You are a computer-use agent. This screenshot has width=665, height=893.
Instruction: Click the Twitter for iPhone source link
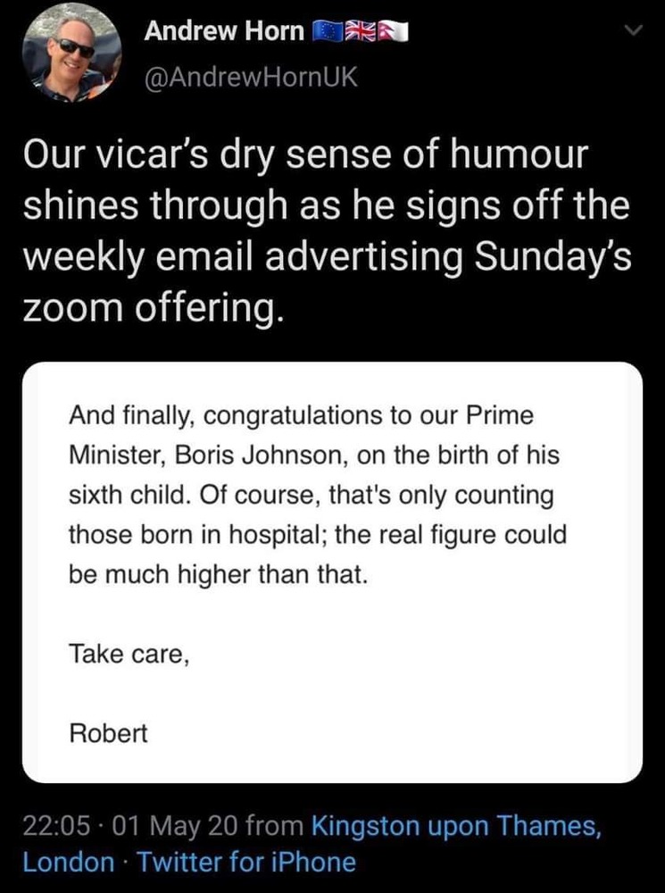coord(245,863)
